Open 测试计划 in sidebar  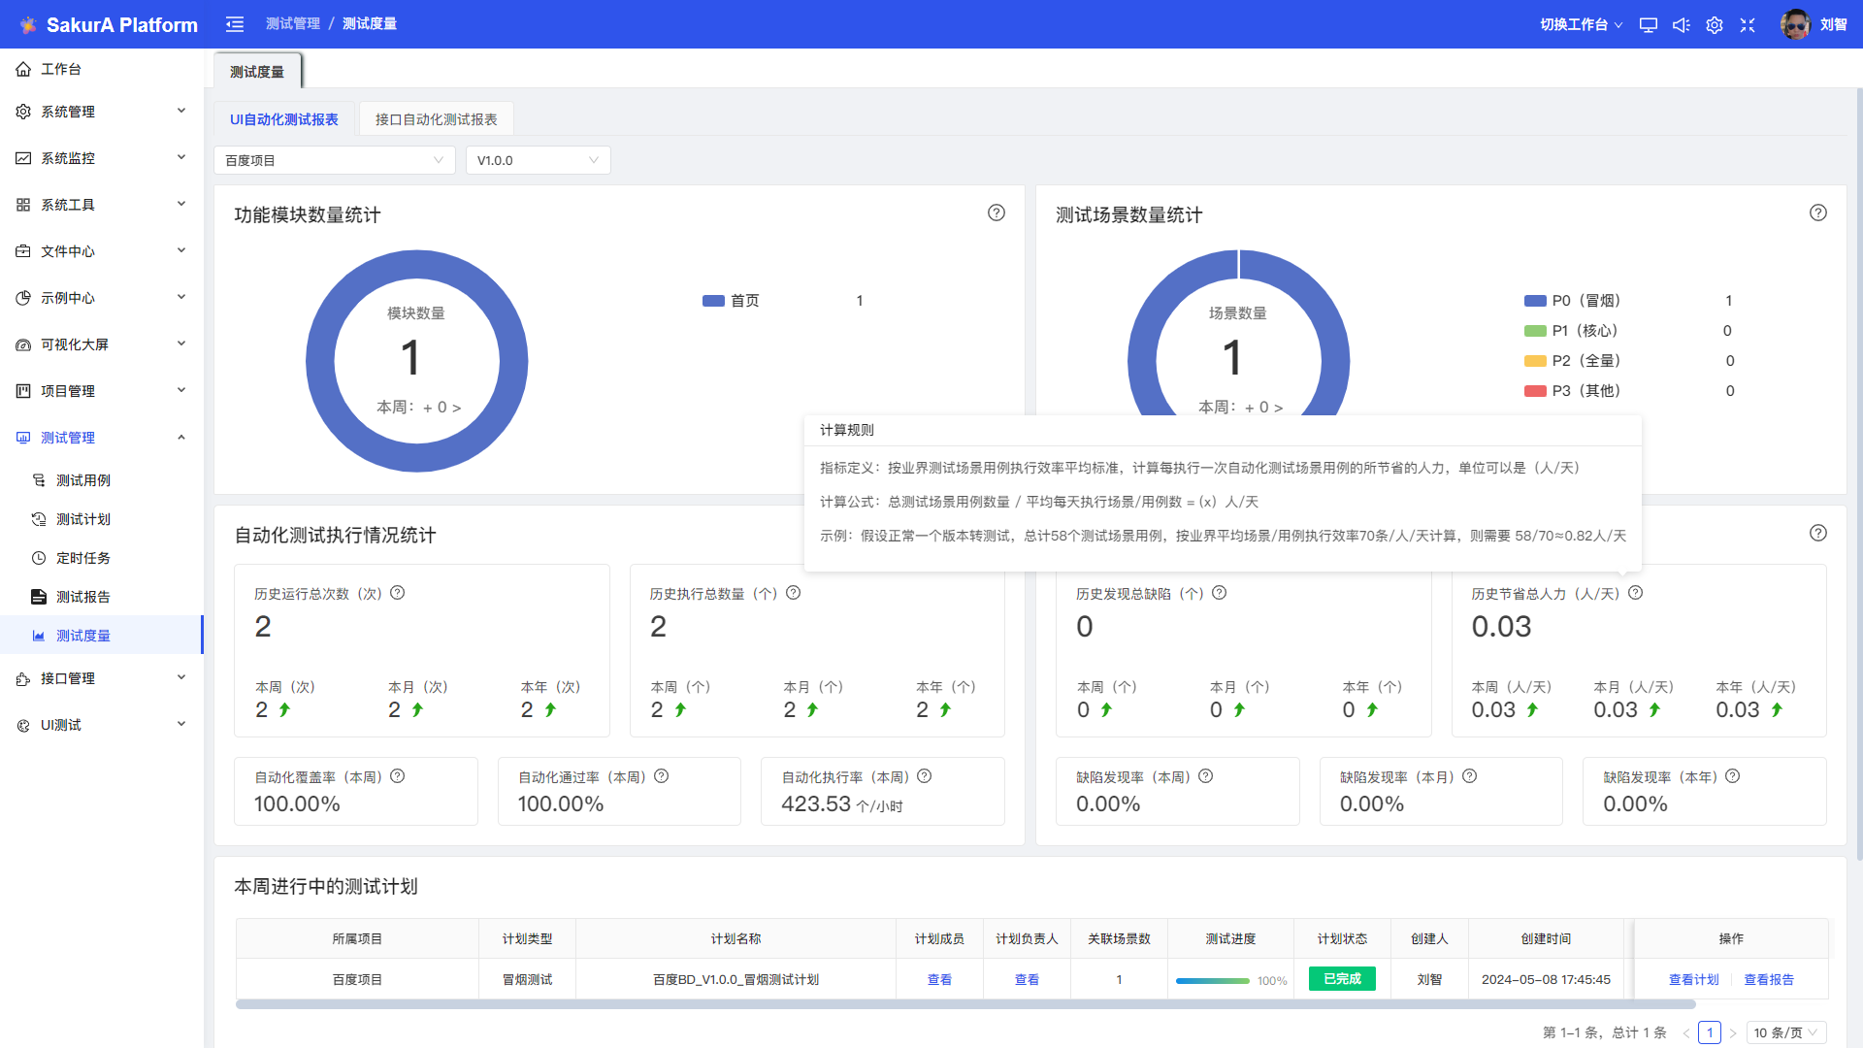pos(102,519)
